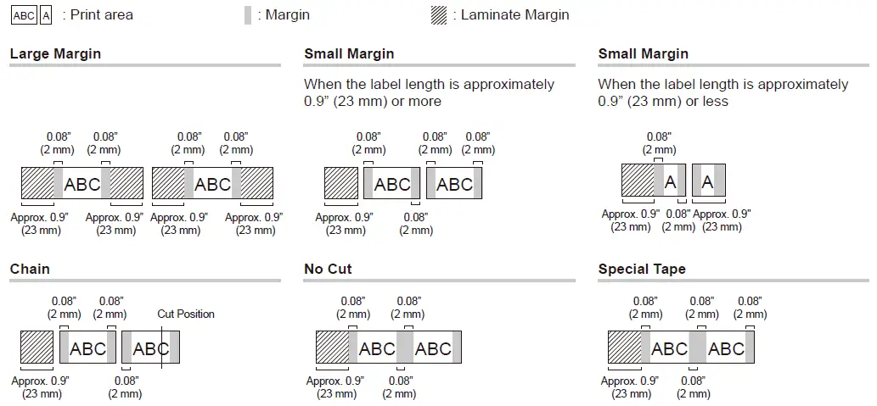
Task: Click the Laminate Margin legend text
Action: pos(514,15)
